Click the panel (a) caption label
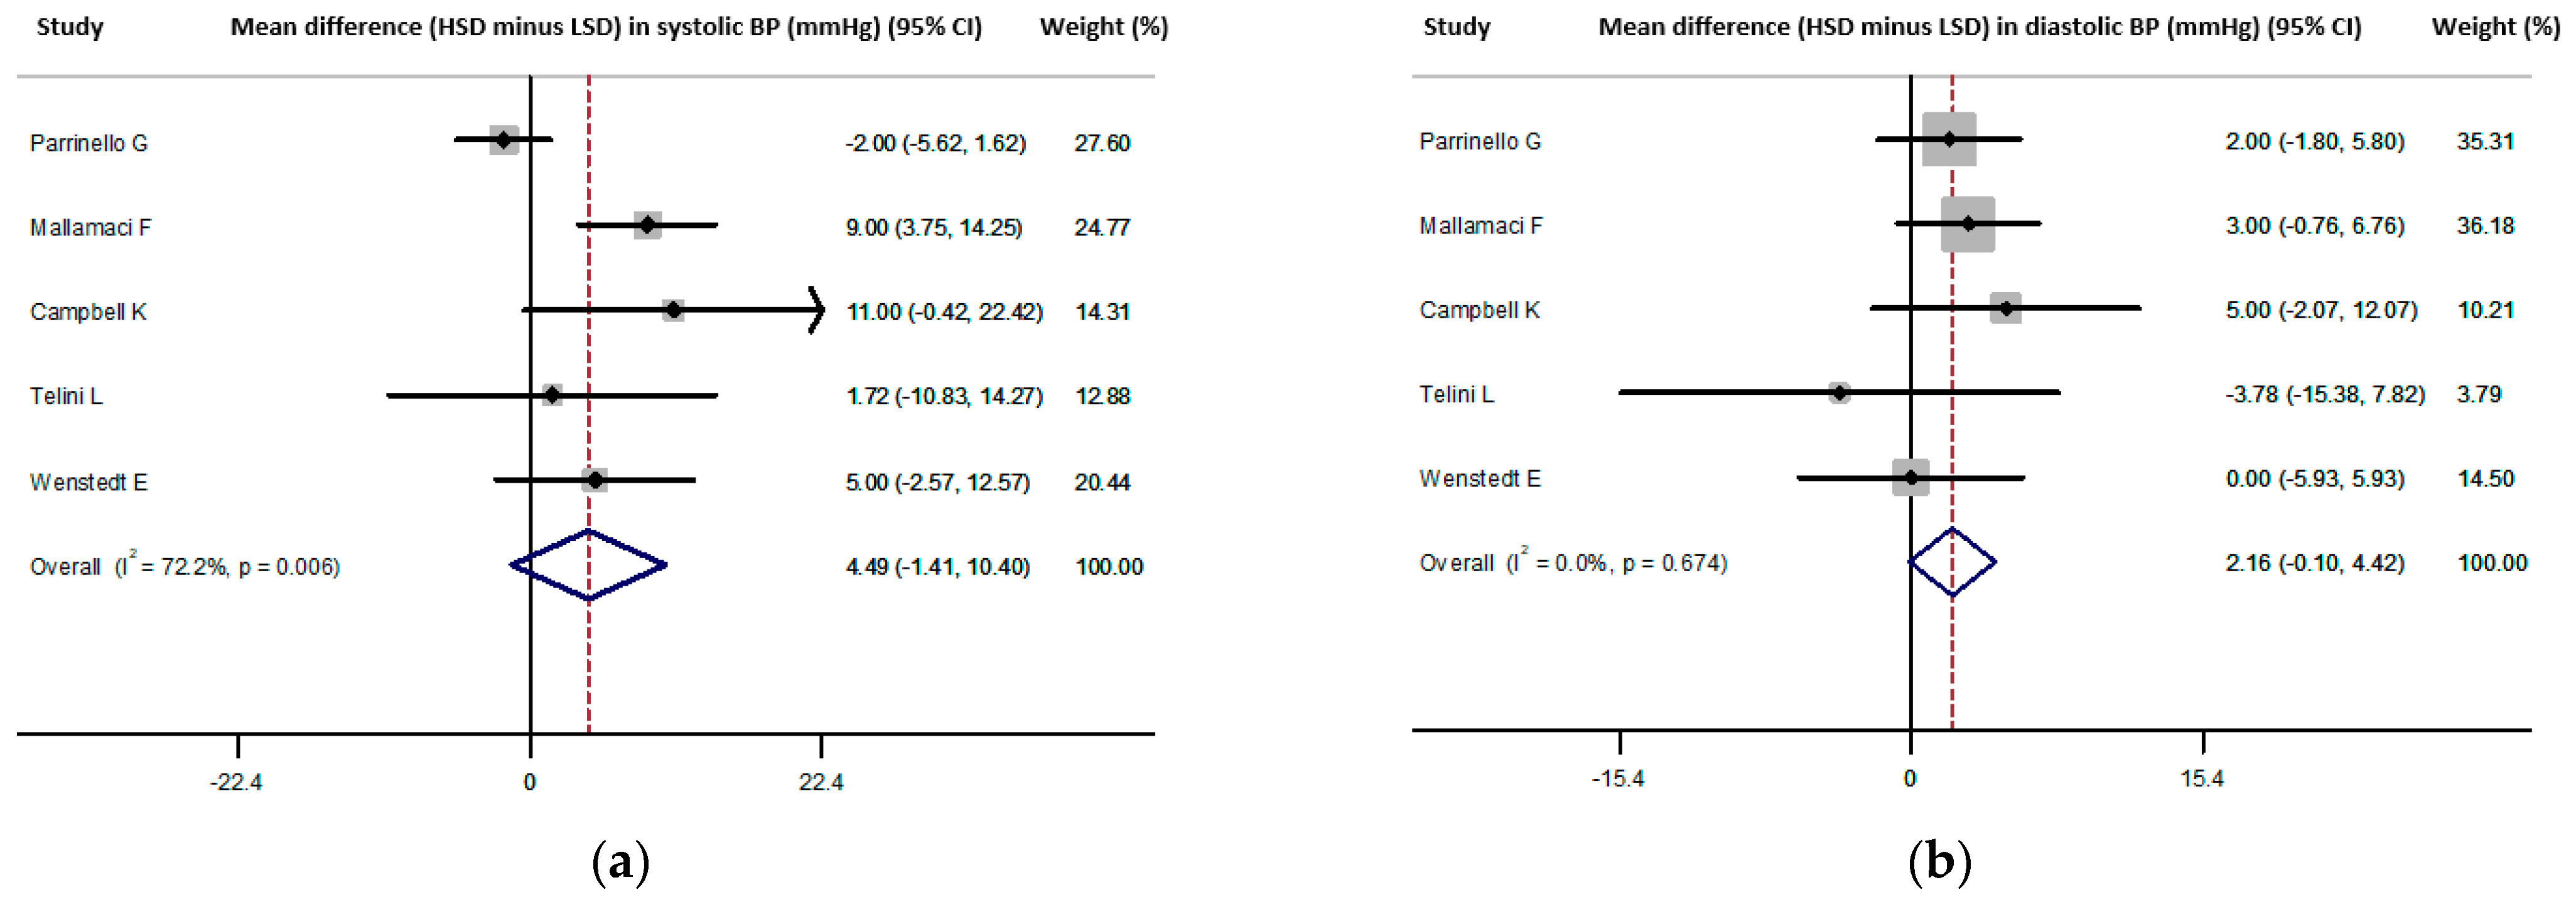Screen dimensions: 2576x902 click(x=620, y=861)
